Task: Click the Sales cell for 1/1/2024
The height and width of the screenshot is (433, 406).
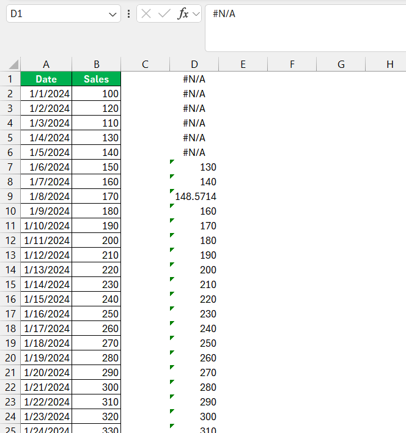Action: click(97, 94)
